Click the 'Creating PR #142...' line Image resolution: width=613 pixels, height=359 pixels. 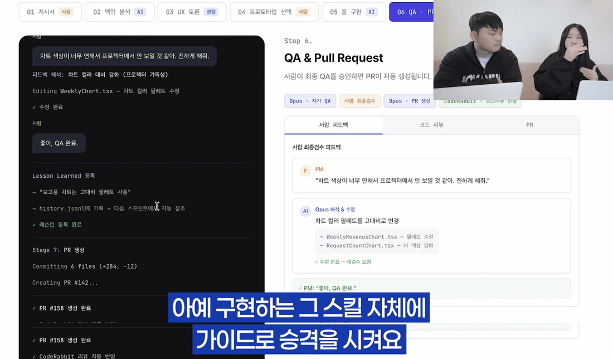[x=65, y=283]
